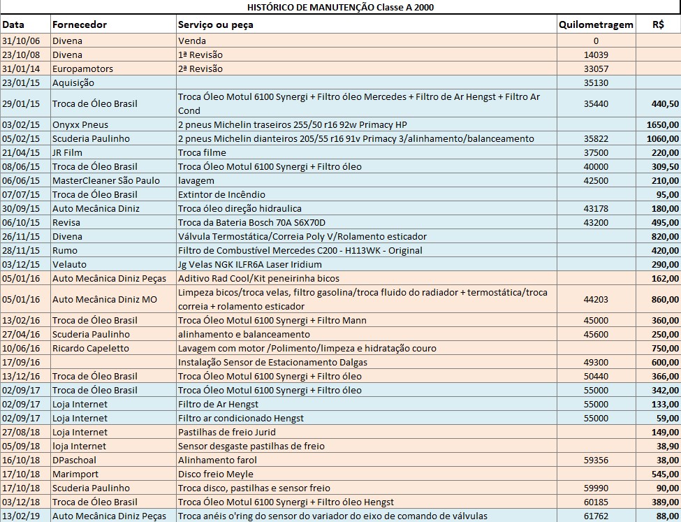The width and height of the screenshot is (681, 522).
Task: Select the '1ª Revisão' cell
Action: 367,55
